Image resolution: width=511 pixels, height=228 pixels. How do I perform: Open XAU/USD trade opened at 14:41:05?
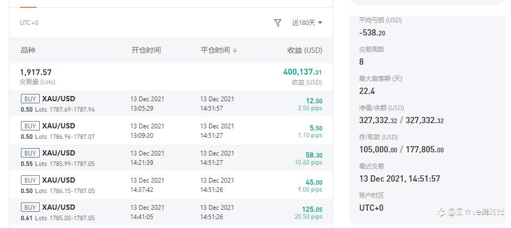(x=171, y=212)
